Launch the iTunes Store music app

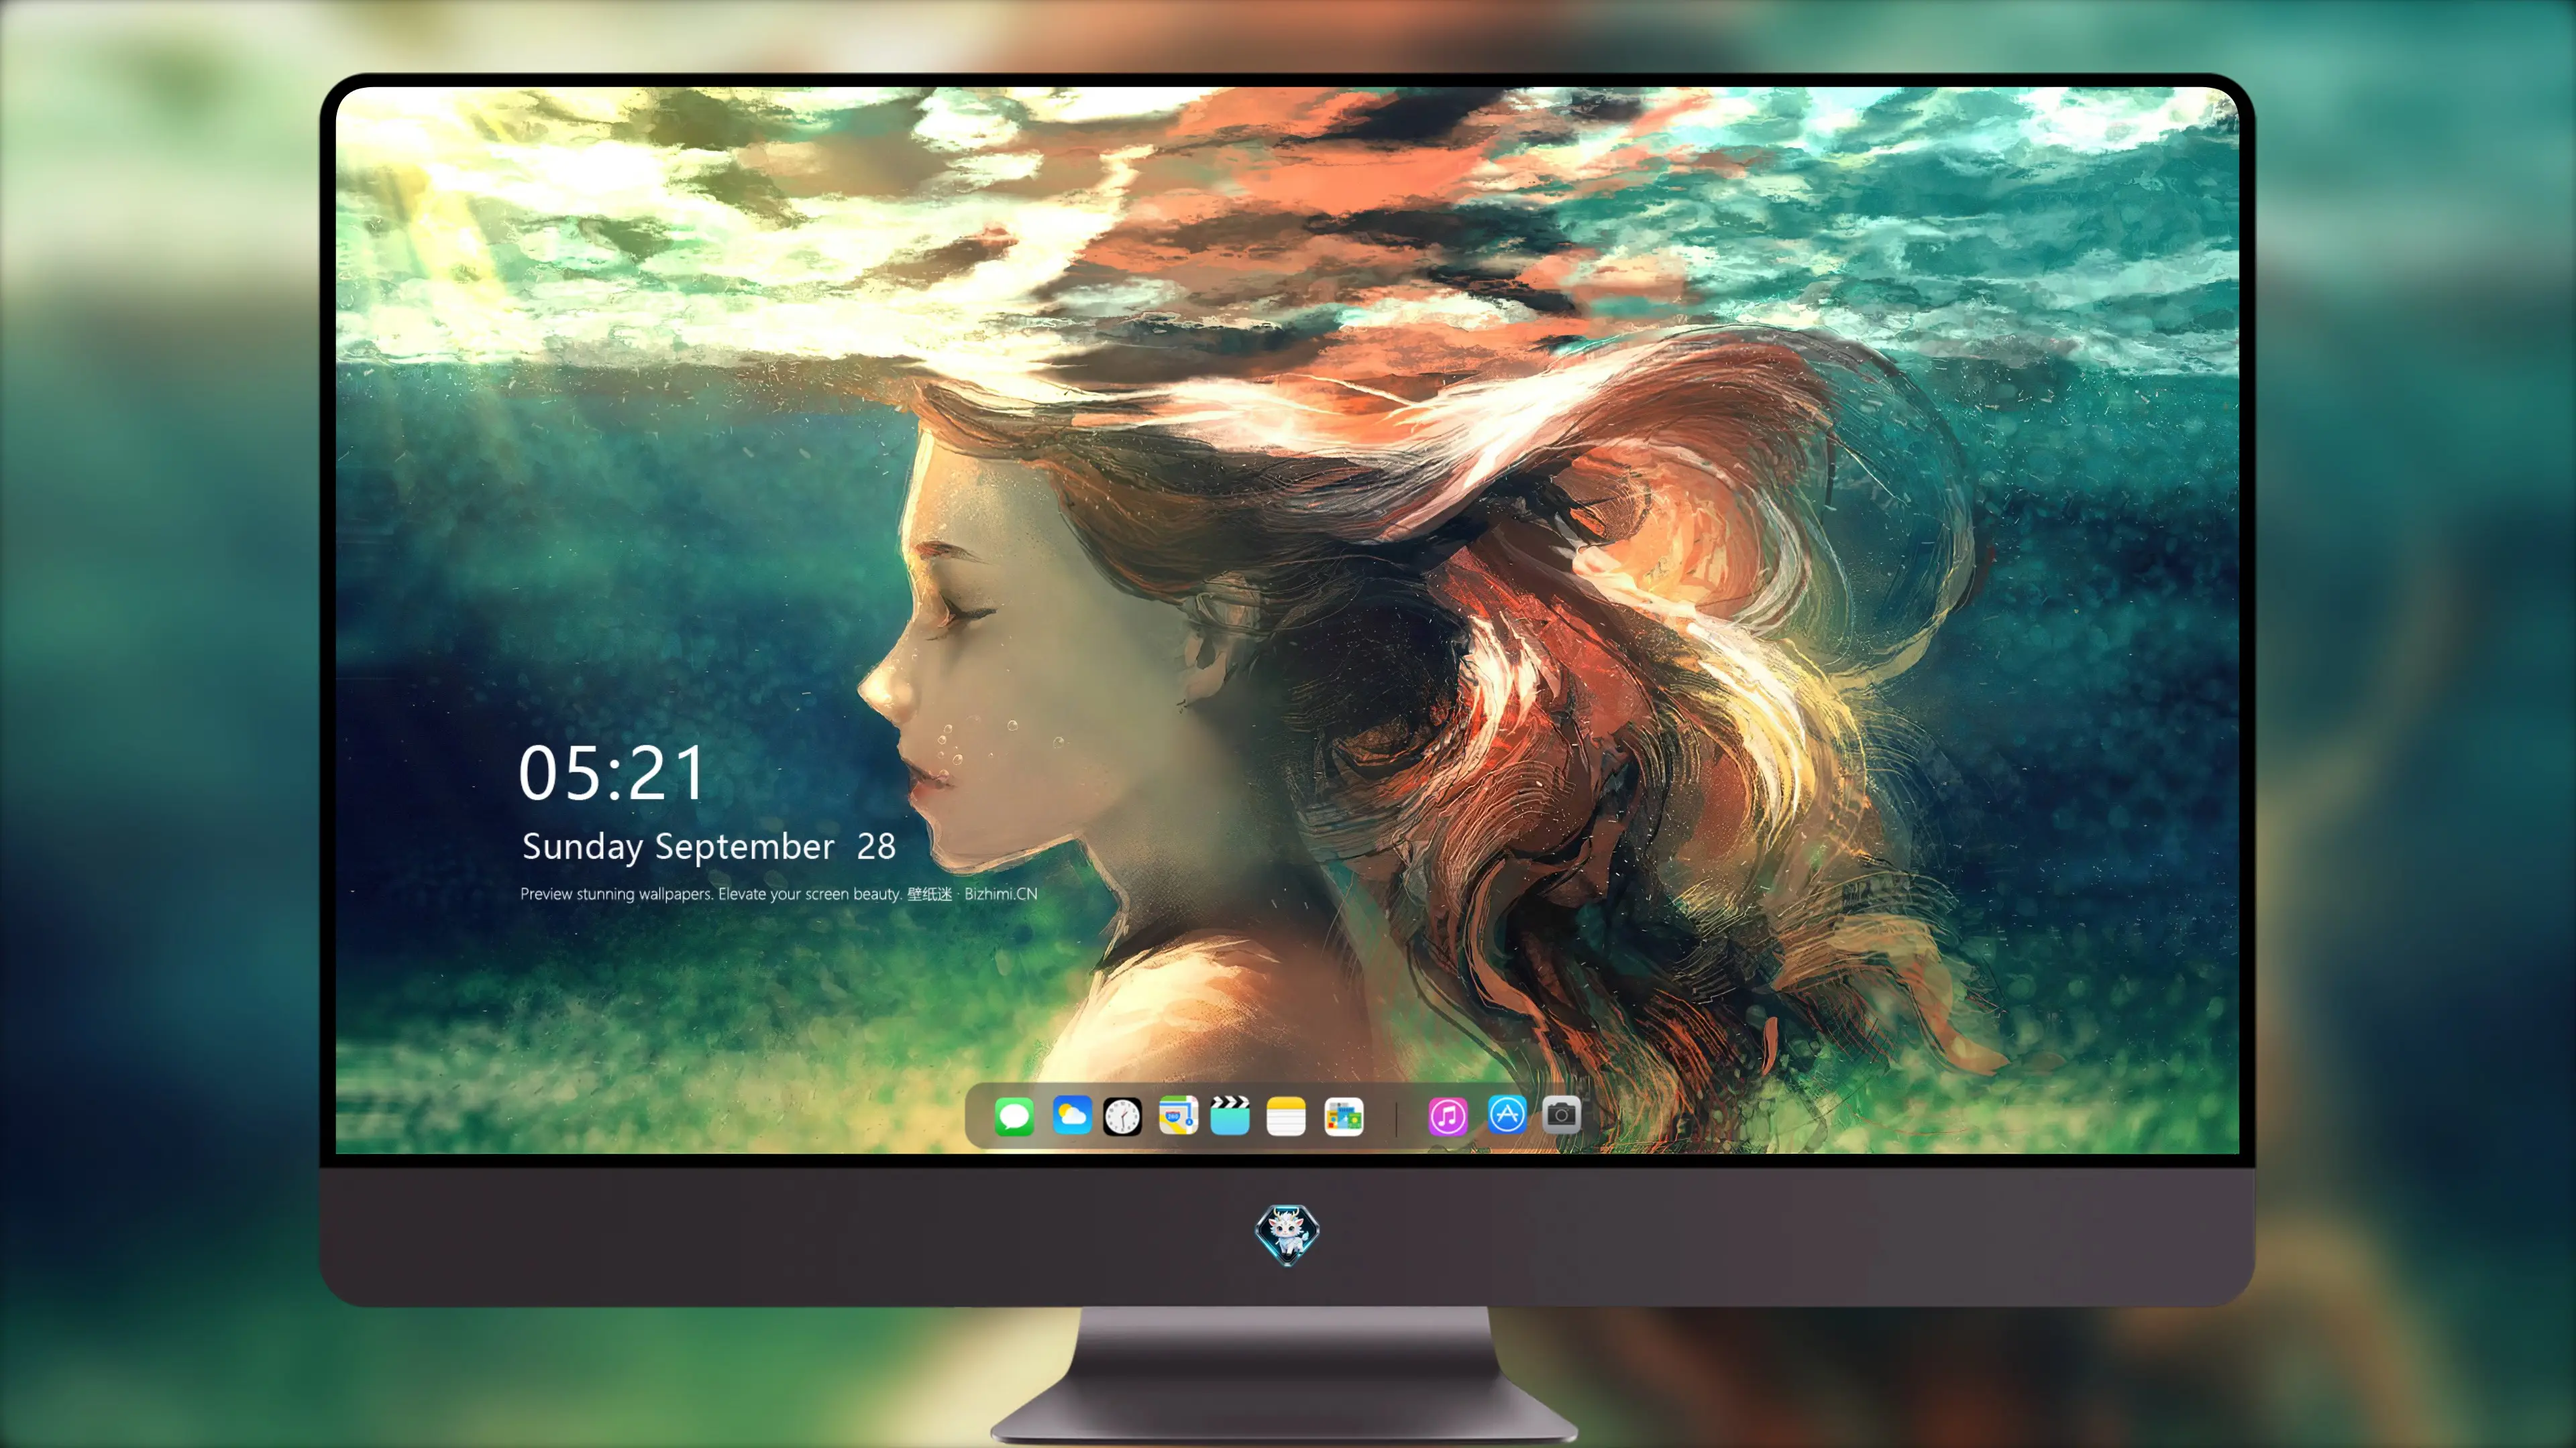(1448, 1116)
